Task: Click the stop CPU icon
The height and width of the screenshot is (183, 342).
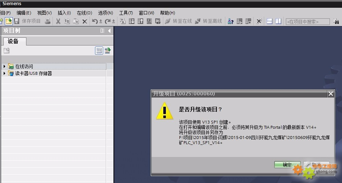Action: click(x=248, y=21)
